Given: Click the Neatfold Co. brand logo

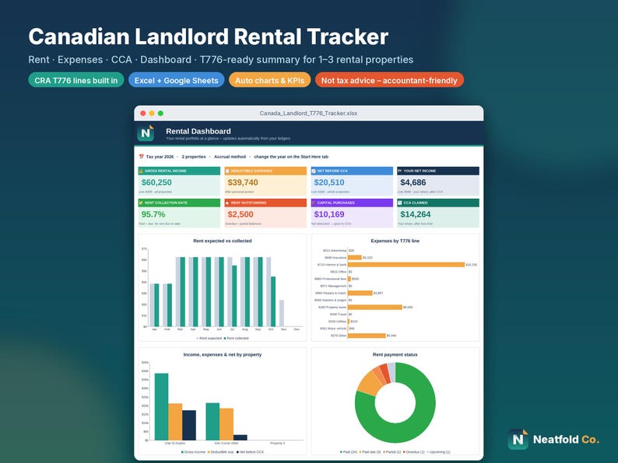Looking at the screenshot, I should tap(553, 439).
